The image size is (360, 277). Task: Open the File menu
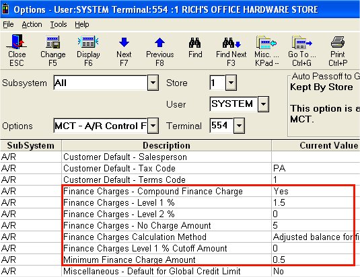click(8, 24)
